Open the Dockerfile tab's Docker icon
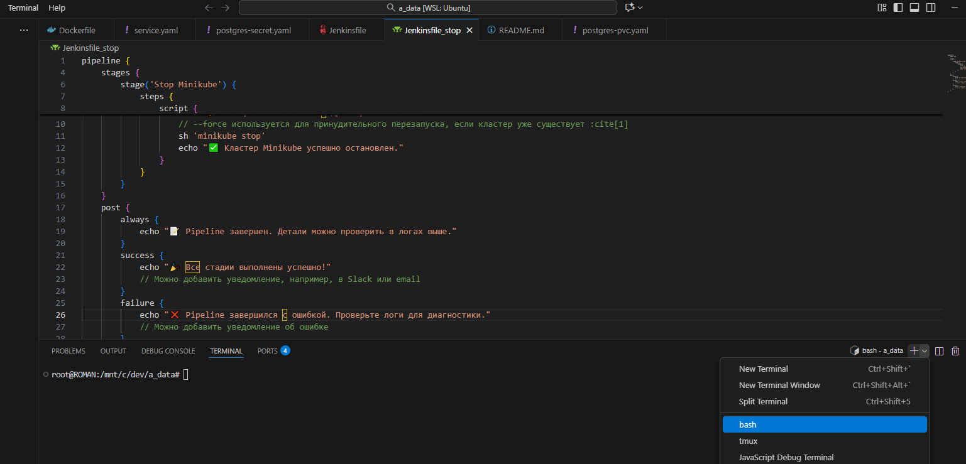The height and width of the screenshot is (464, 966). tap(50, 30)
